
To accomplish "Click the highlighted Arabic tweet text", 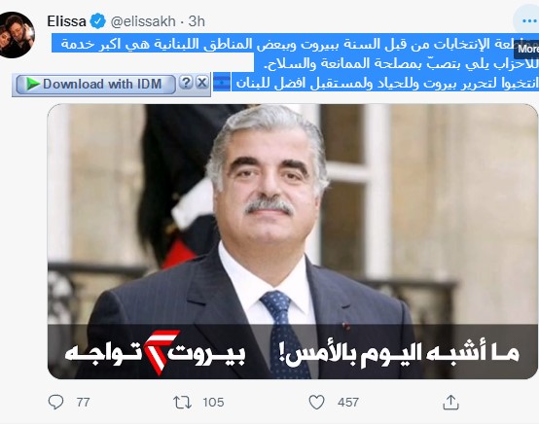I will pos(295,62).
